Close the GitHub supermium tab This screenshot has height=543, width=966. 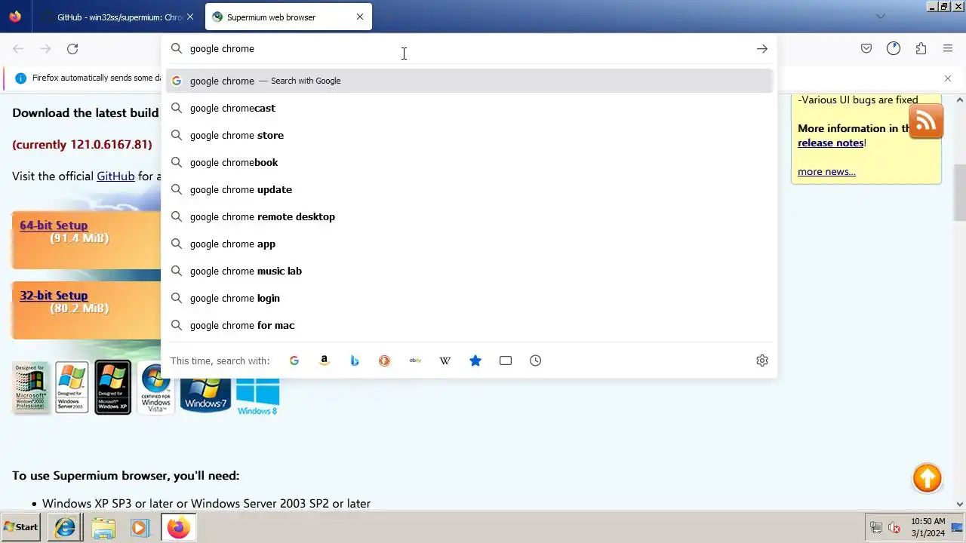click(x=190, y=17)
